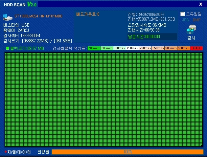
Task: Click the 진행:953867.2MB/931.5GB text
Action: pos(151,19)
